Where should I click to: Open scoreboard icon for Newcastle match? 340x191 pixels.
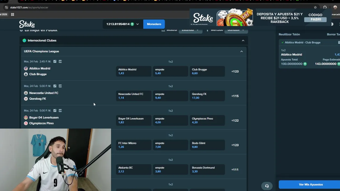[60, 86]
